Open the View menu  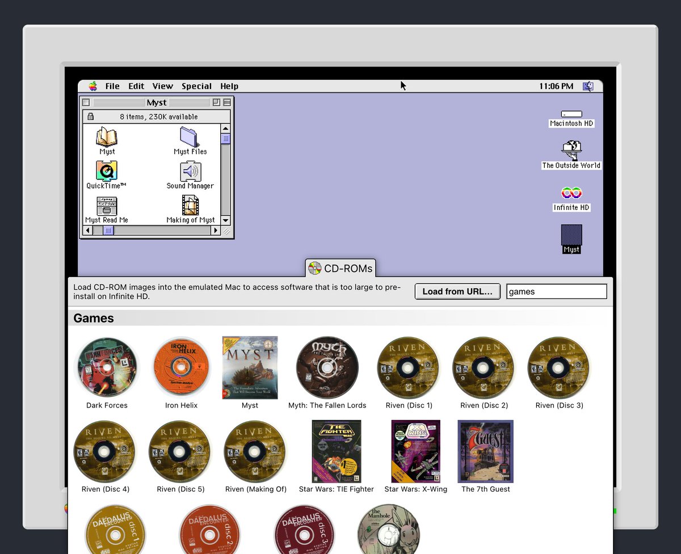[x=162, y=86]
